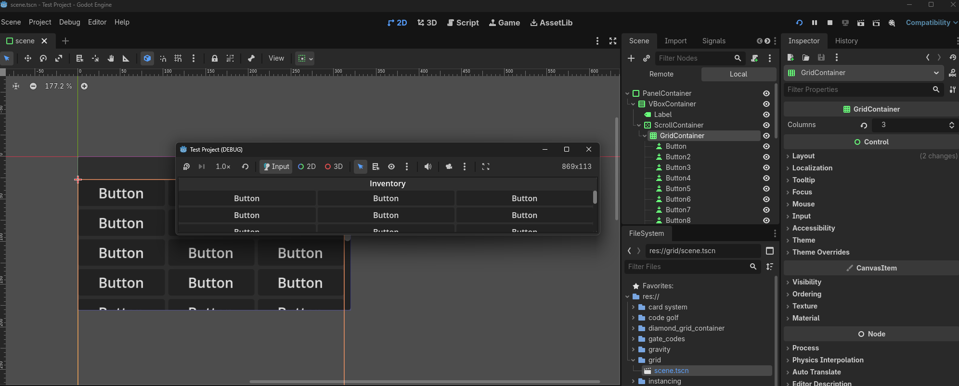Toggle smart snap in the toolbar
Viewport: 959px width, 386px height.
click(163, 58)
